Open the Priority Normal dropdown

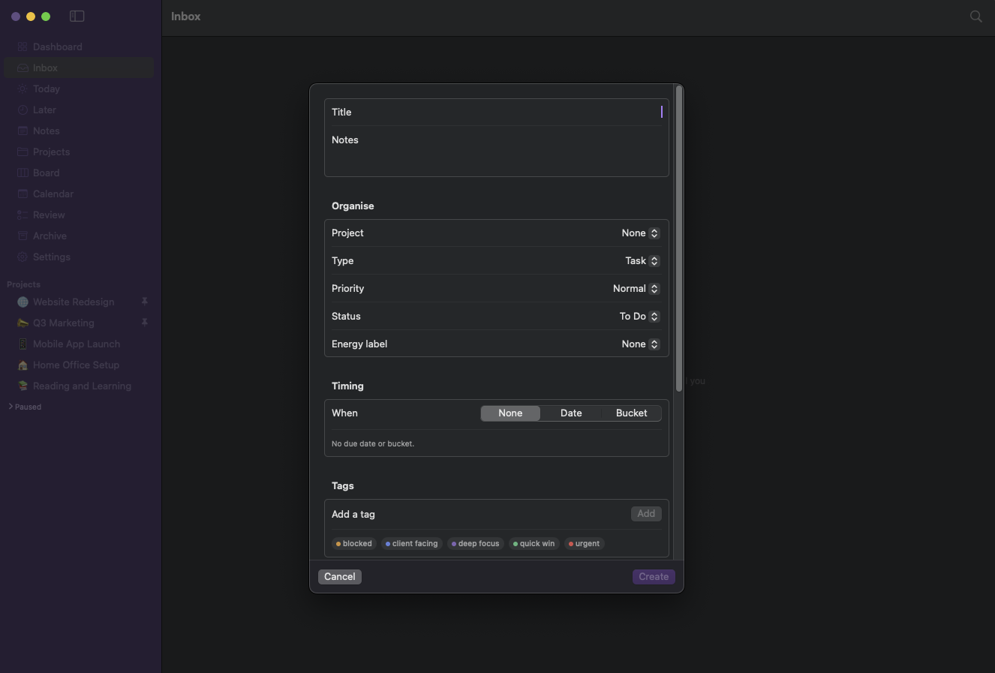tap(636, 289)
